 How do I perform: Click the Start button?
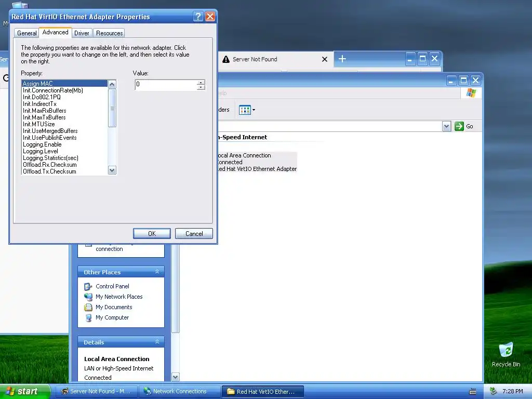25,392
